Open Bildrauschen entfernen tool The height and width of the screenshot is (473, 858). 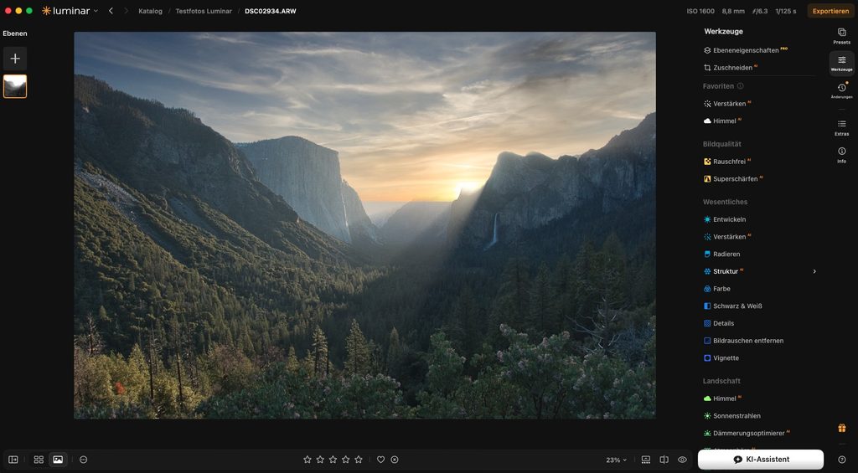pos(744,341)
